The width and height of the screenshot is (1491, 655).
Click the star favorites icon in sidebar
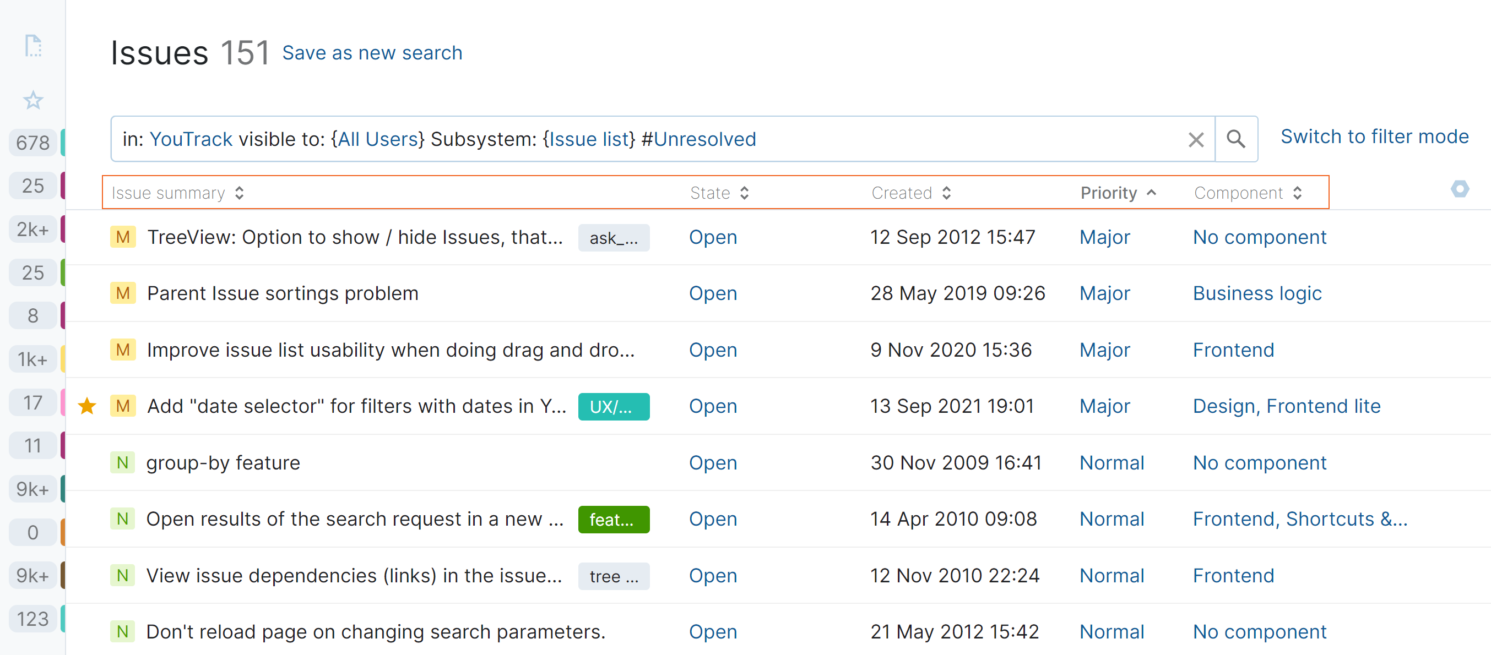pos(33,100)
